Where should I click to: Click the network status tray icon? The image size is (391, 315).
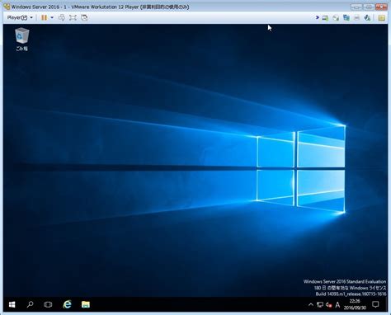coord(320,304)
